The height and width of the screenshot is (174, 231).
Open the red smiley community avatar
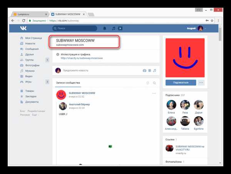point(185,58)
